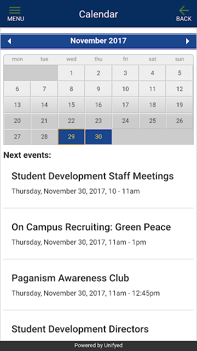The width and height of the screenshot is (197, 351).
Task: Pick November 15 date cell
Action: click(x=71, y=105)
